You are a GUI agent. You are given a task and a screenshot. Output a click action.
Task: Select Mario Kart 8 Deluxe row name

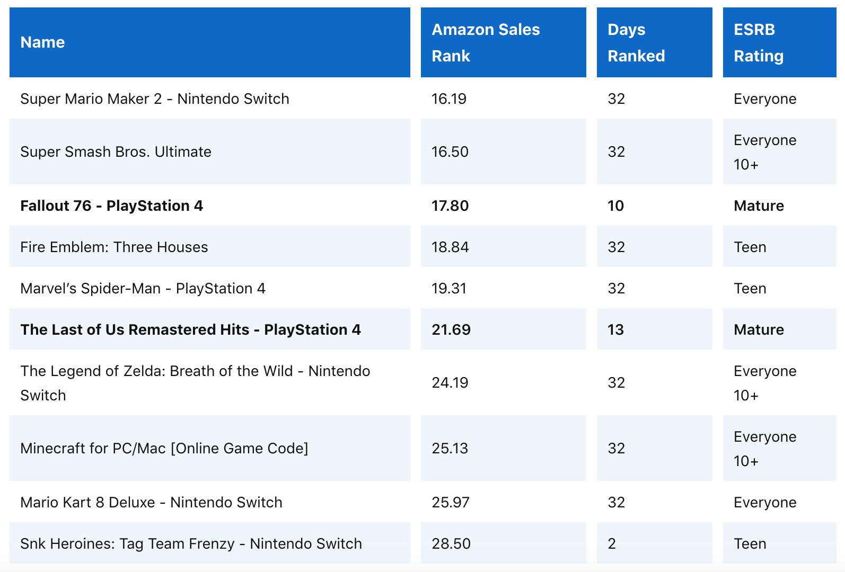[151, 503]
